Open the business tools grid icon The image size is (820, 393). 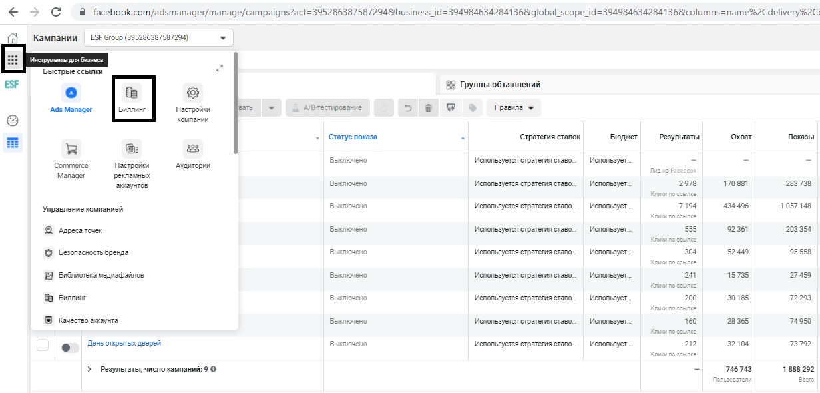pyautogui.click(x=13, y=60)
